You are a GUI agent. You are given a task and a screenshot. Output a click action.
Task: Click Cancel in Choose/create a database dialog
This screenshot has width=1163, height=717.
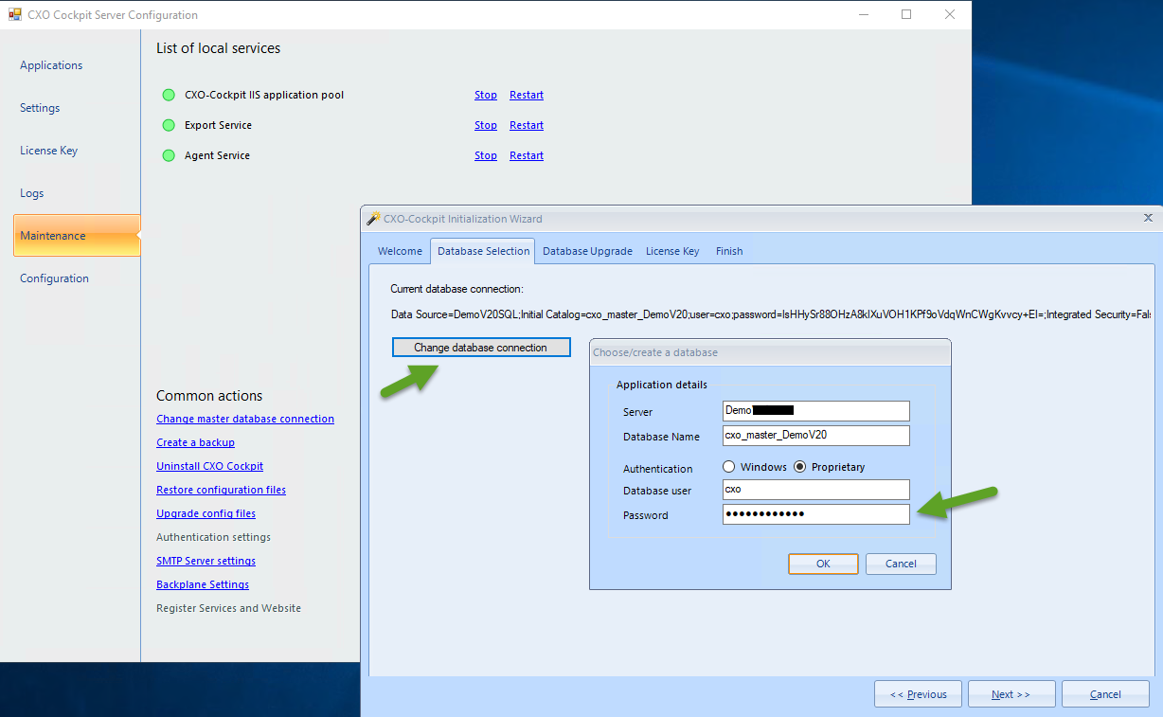901,564
